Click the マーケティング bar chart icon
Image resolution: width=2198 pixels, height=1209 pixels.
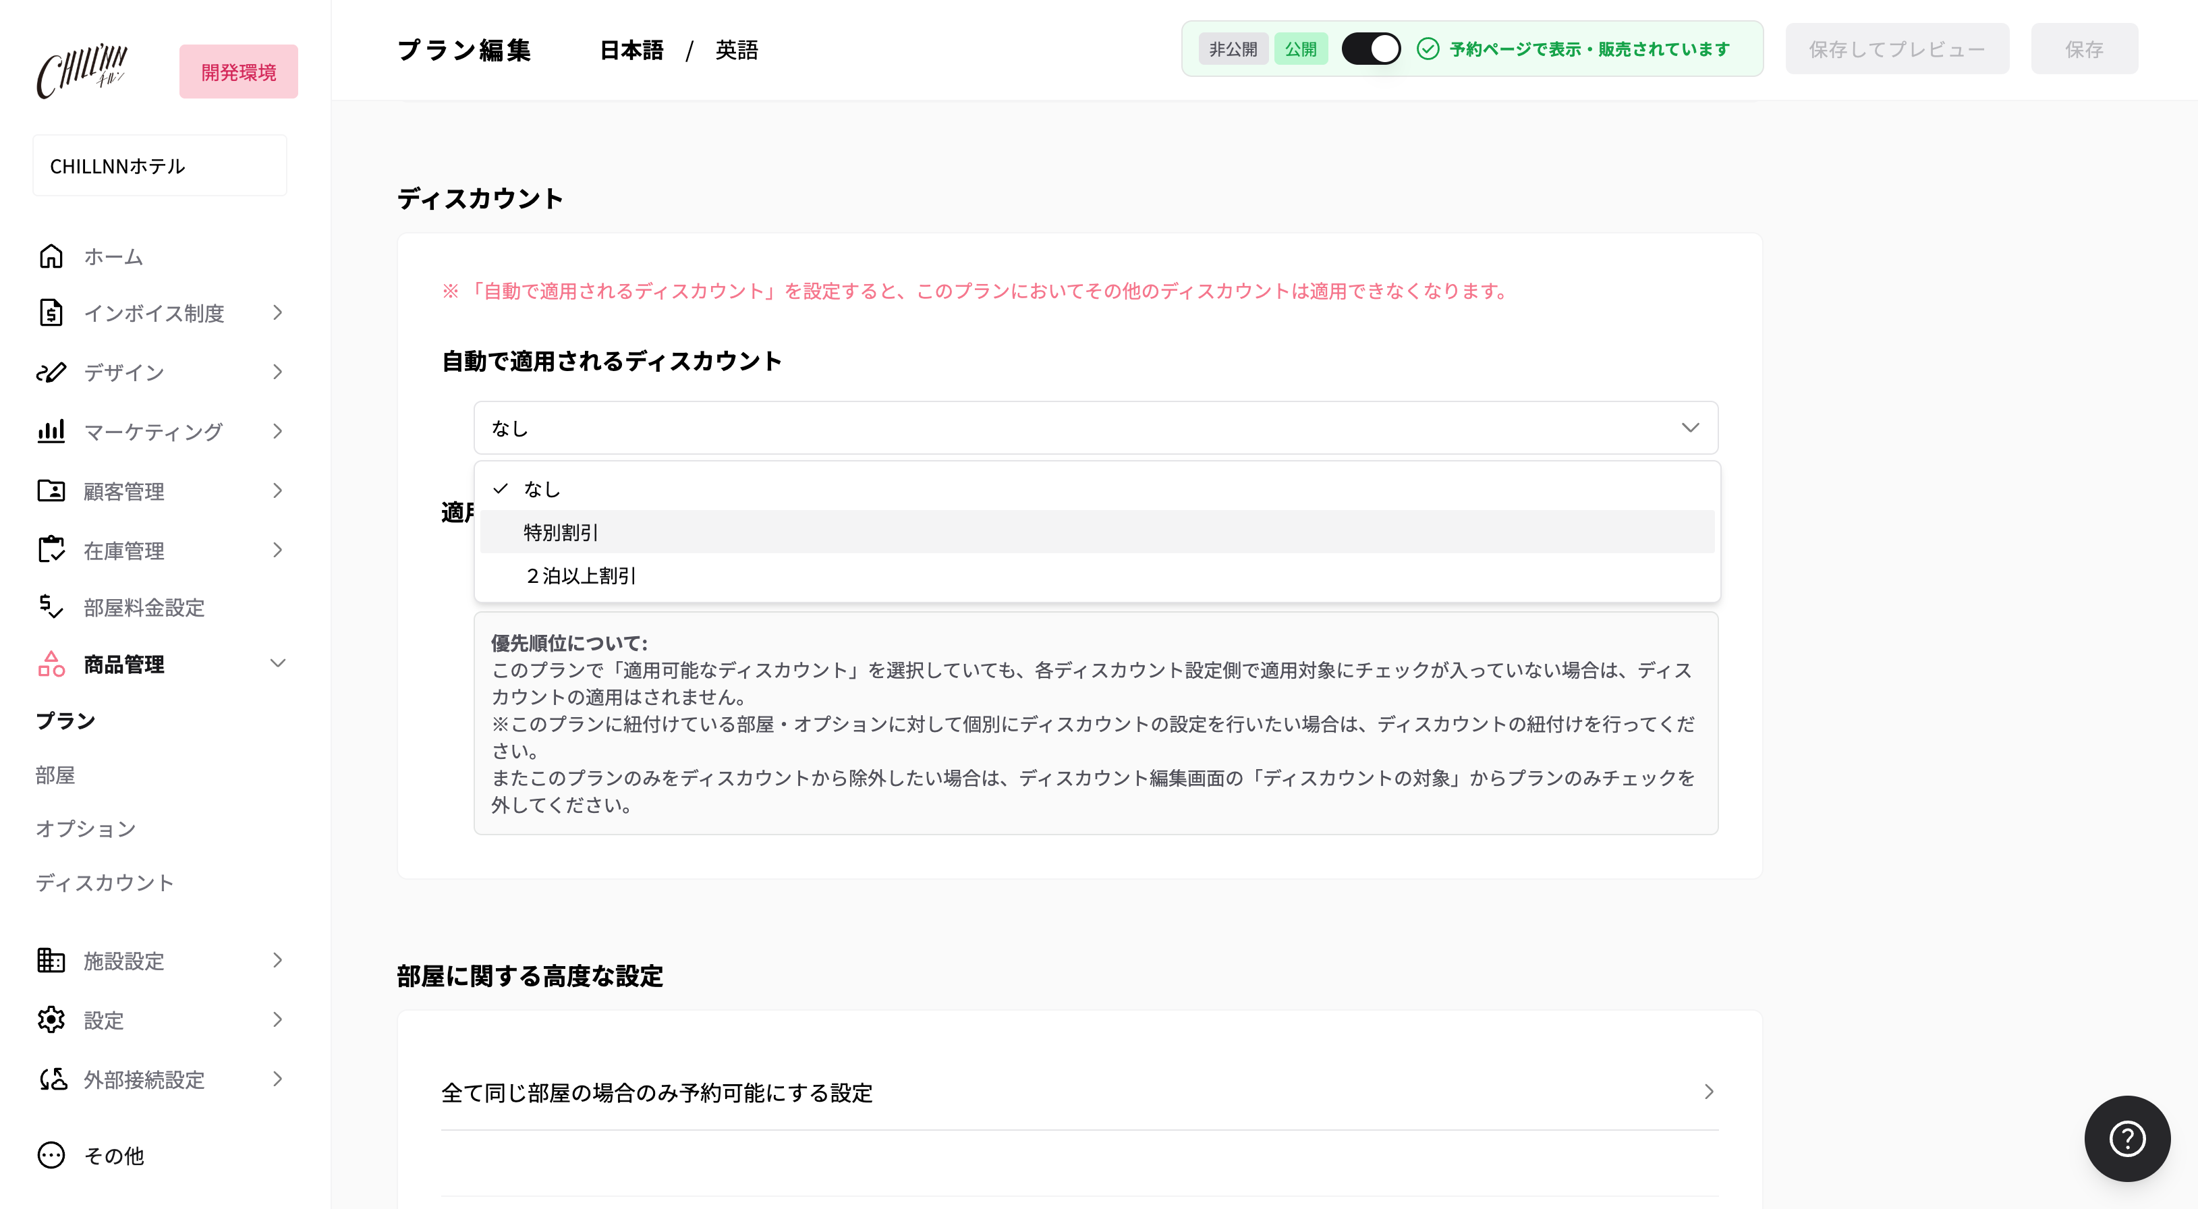click(x=51, y=431)
